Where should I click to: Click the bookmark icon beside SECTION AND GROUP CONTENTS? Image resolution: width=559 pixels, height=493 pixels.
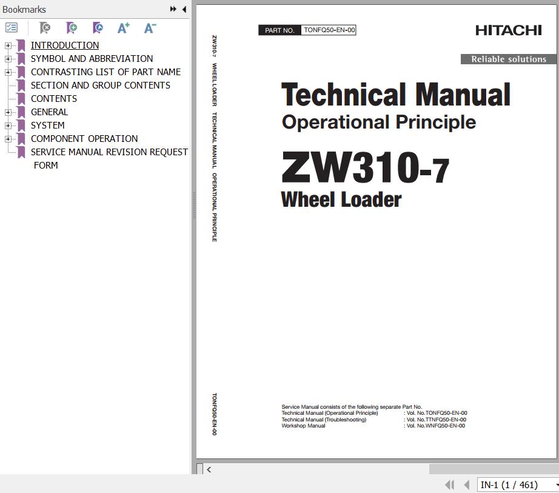[x=21, y=85]
